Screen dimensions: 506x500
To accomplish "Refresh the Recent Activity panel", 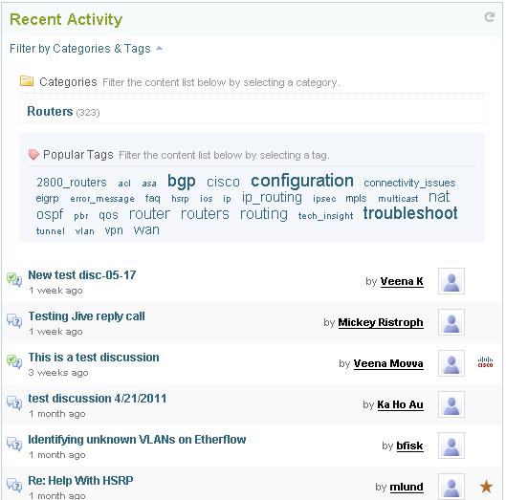I will (490, 17).
